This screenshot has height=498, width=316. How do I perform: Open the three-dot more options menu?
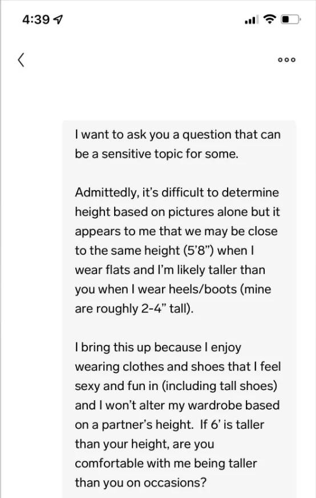[x=286, y=60]
